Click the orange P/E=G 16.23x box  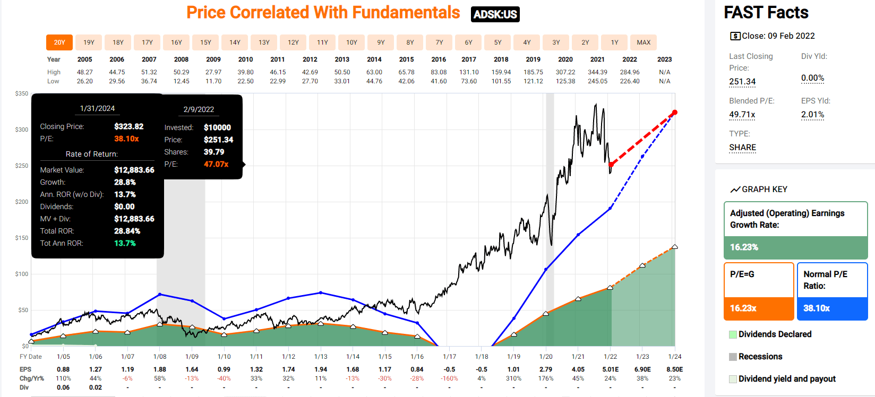[x=759, y=308]
